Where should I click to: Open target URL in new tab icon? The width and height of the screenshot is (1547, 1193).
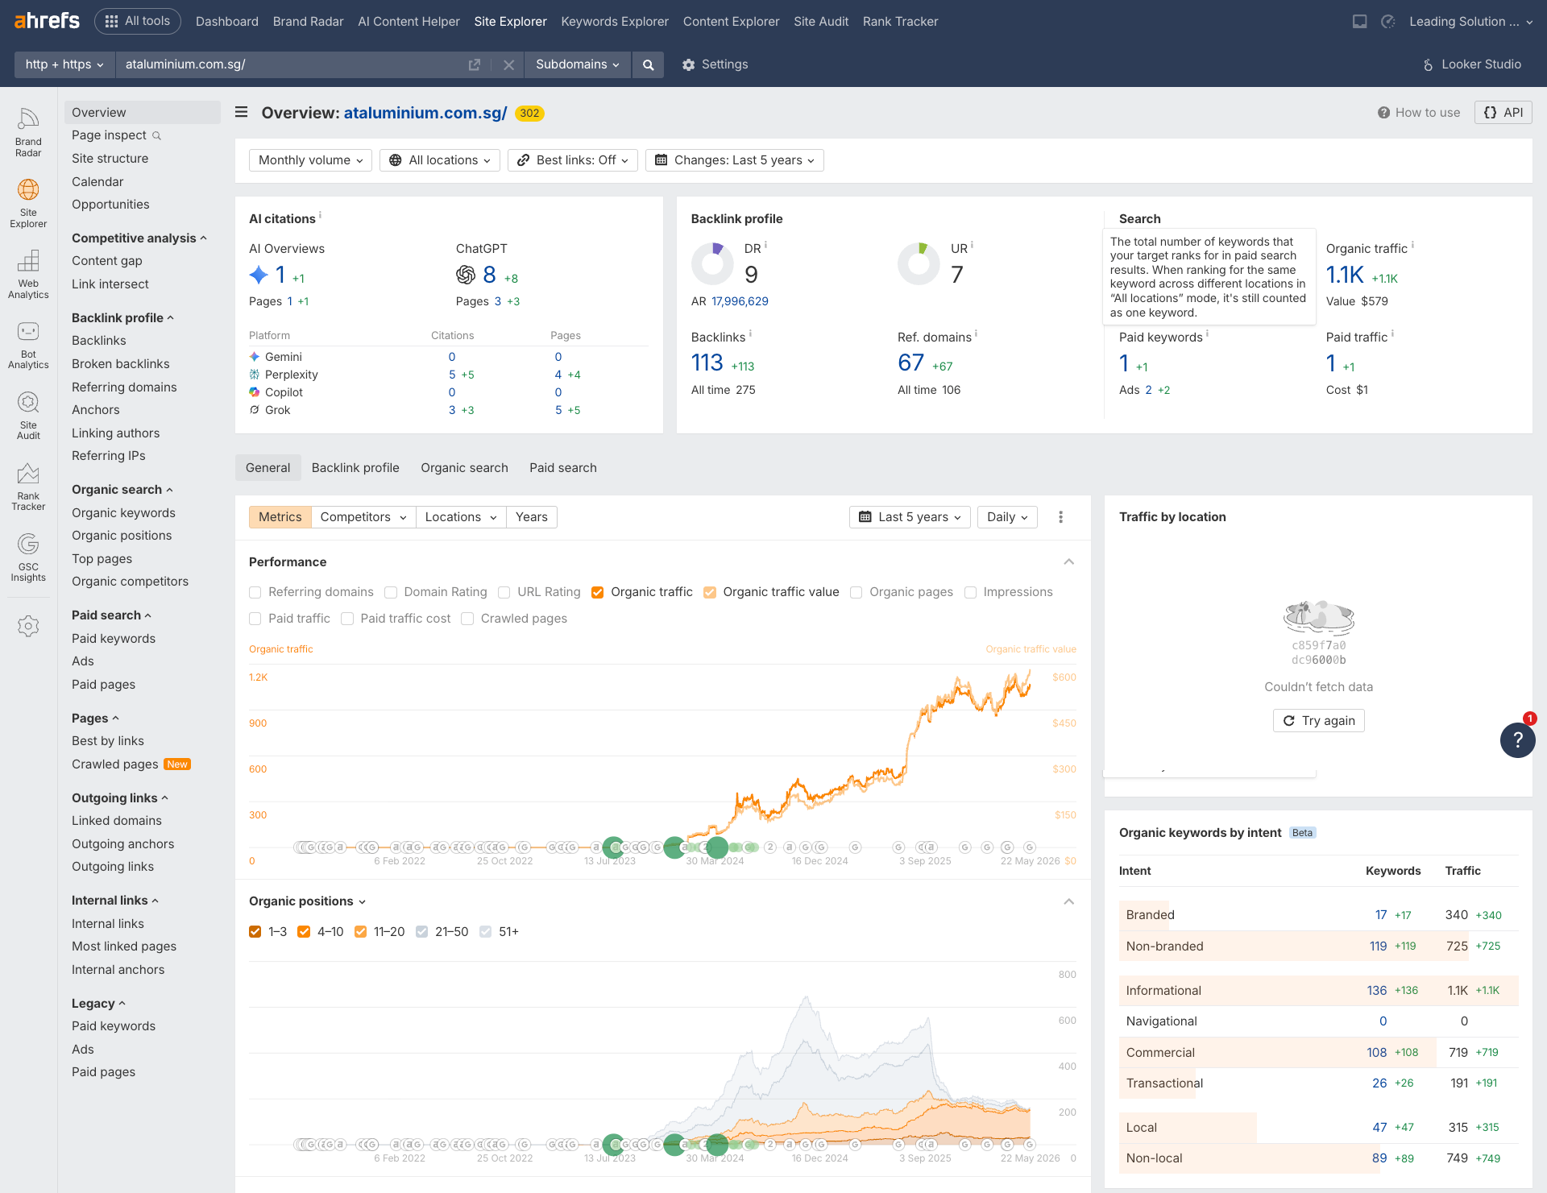coord(475,64)
